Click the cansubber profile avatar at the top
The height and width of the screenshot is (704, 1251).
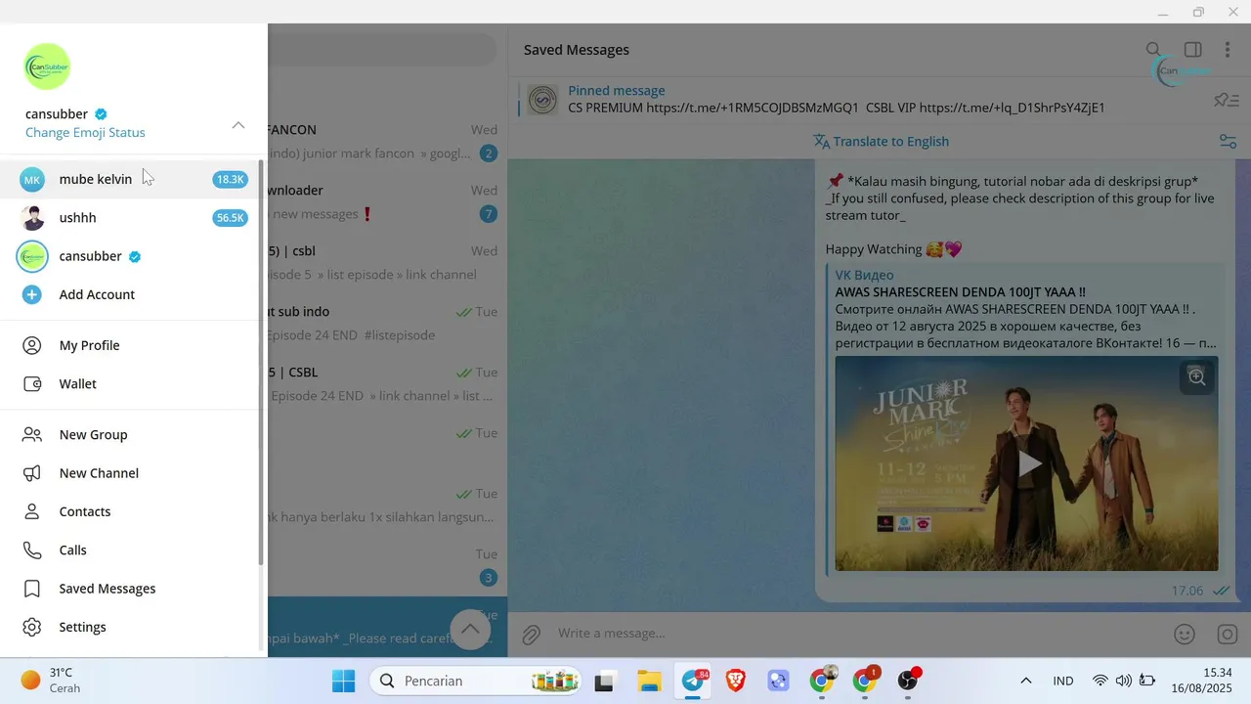pyautogui.click(x=47, y=66)
